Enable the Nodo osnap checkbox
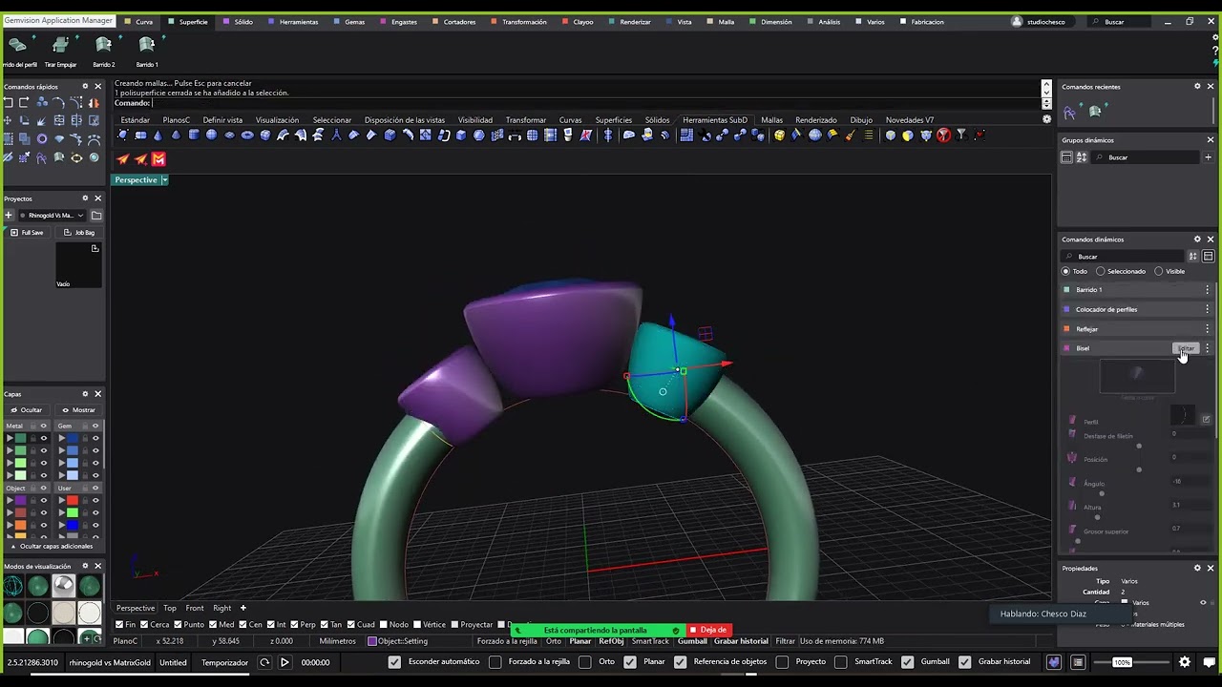The image size is (1222, 687). click(x=383, y=625)
